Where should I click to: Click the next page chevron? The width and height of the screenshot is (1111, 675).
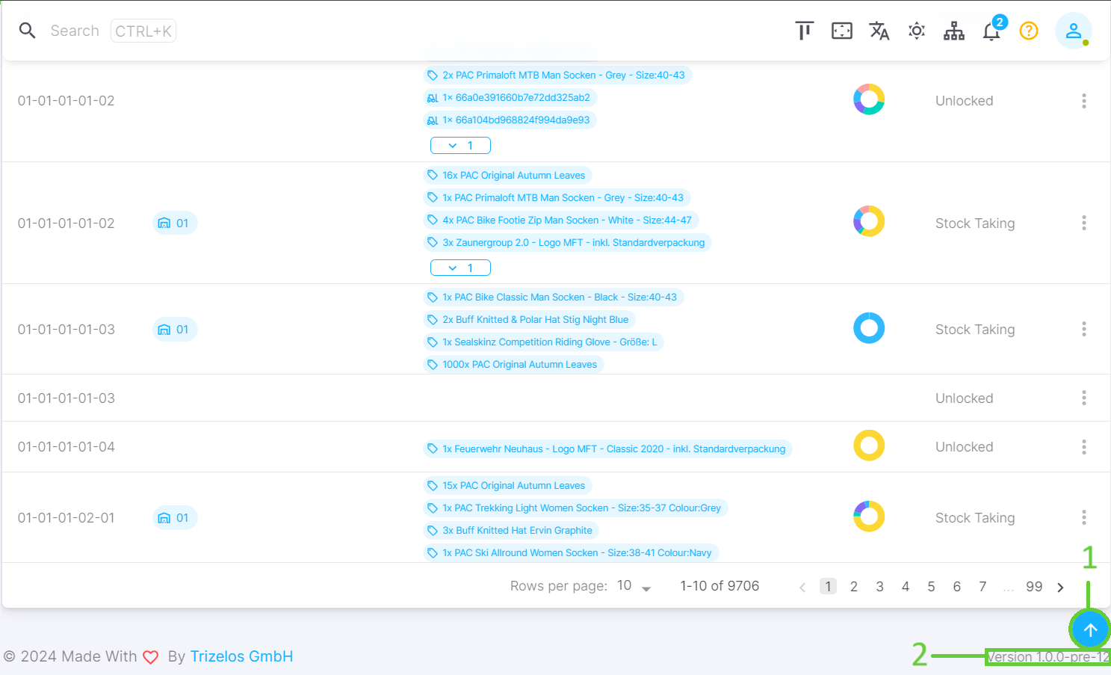1060,588
